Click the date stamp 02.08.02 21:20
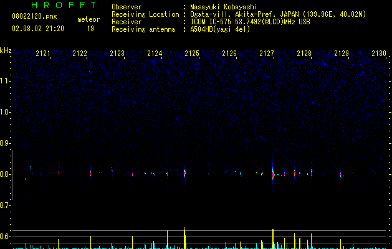Viewport: 392px width, 249px height. pyautogui.click(x=38, y=29)
